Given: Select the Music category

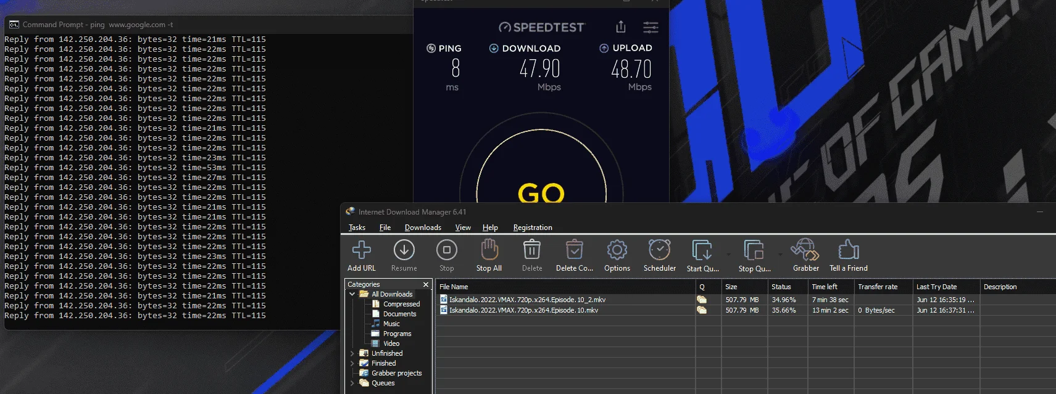Looking at the screenshot, I should point(391,324).
